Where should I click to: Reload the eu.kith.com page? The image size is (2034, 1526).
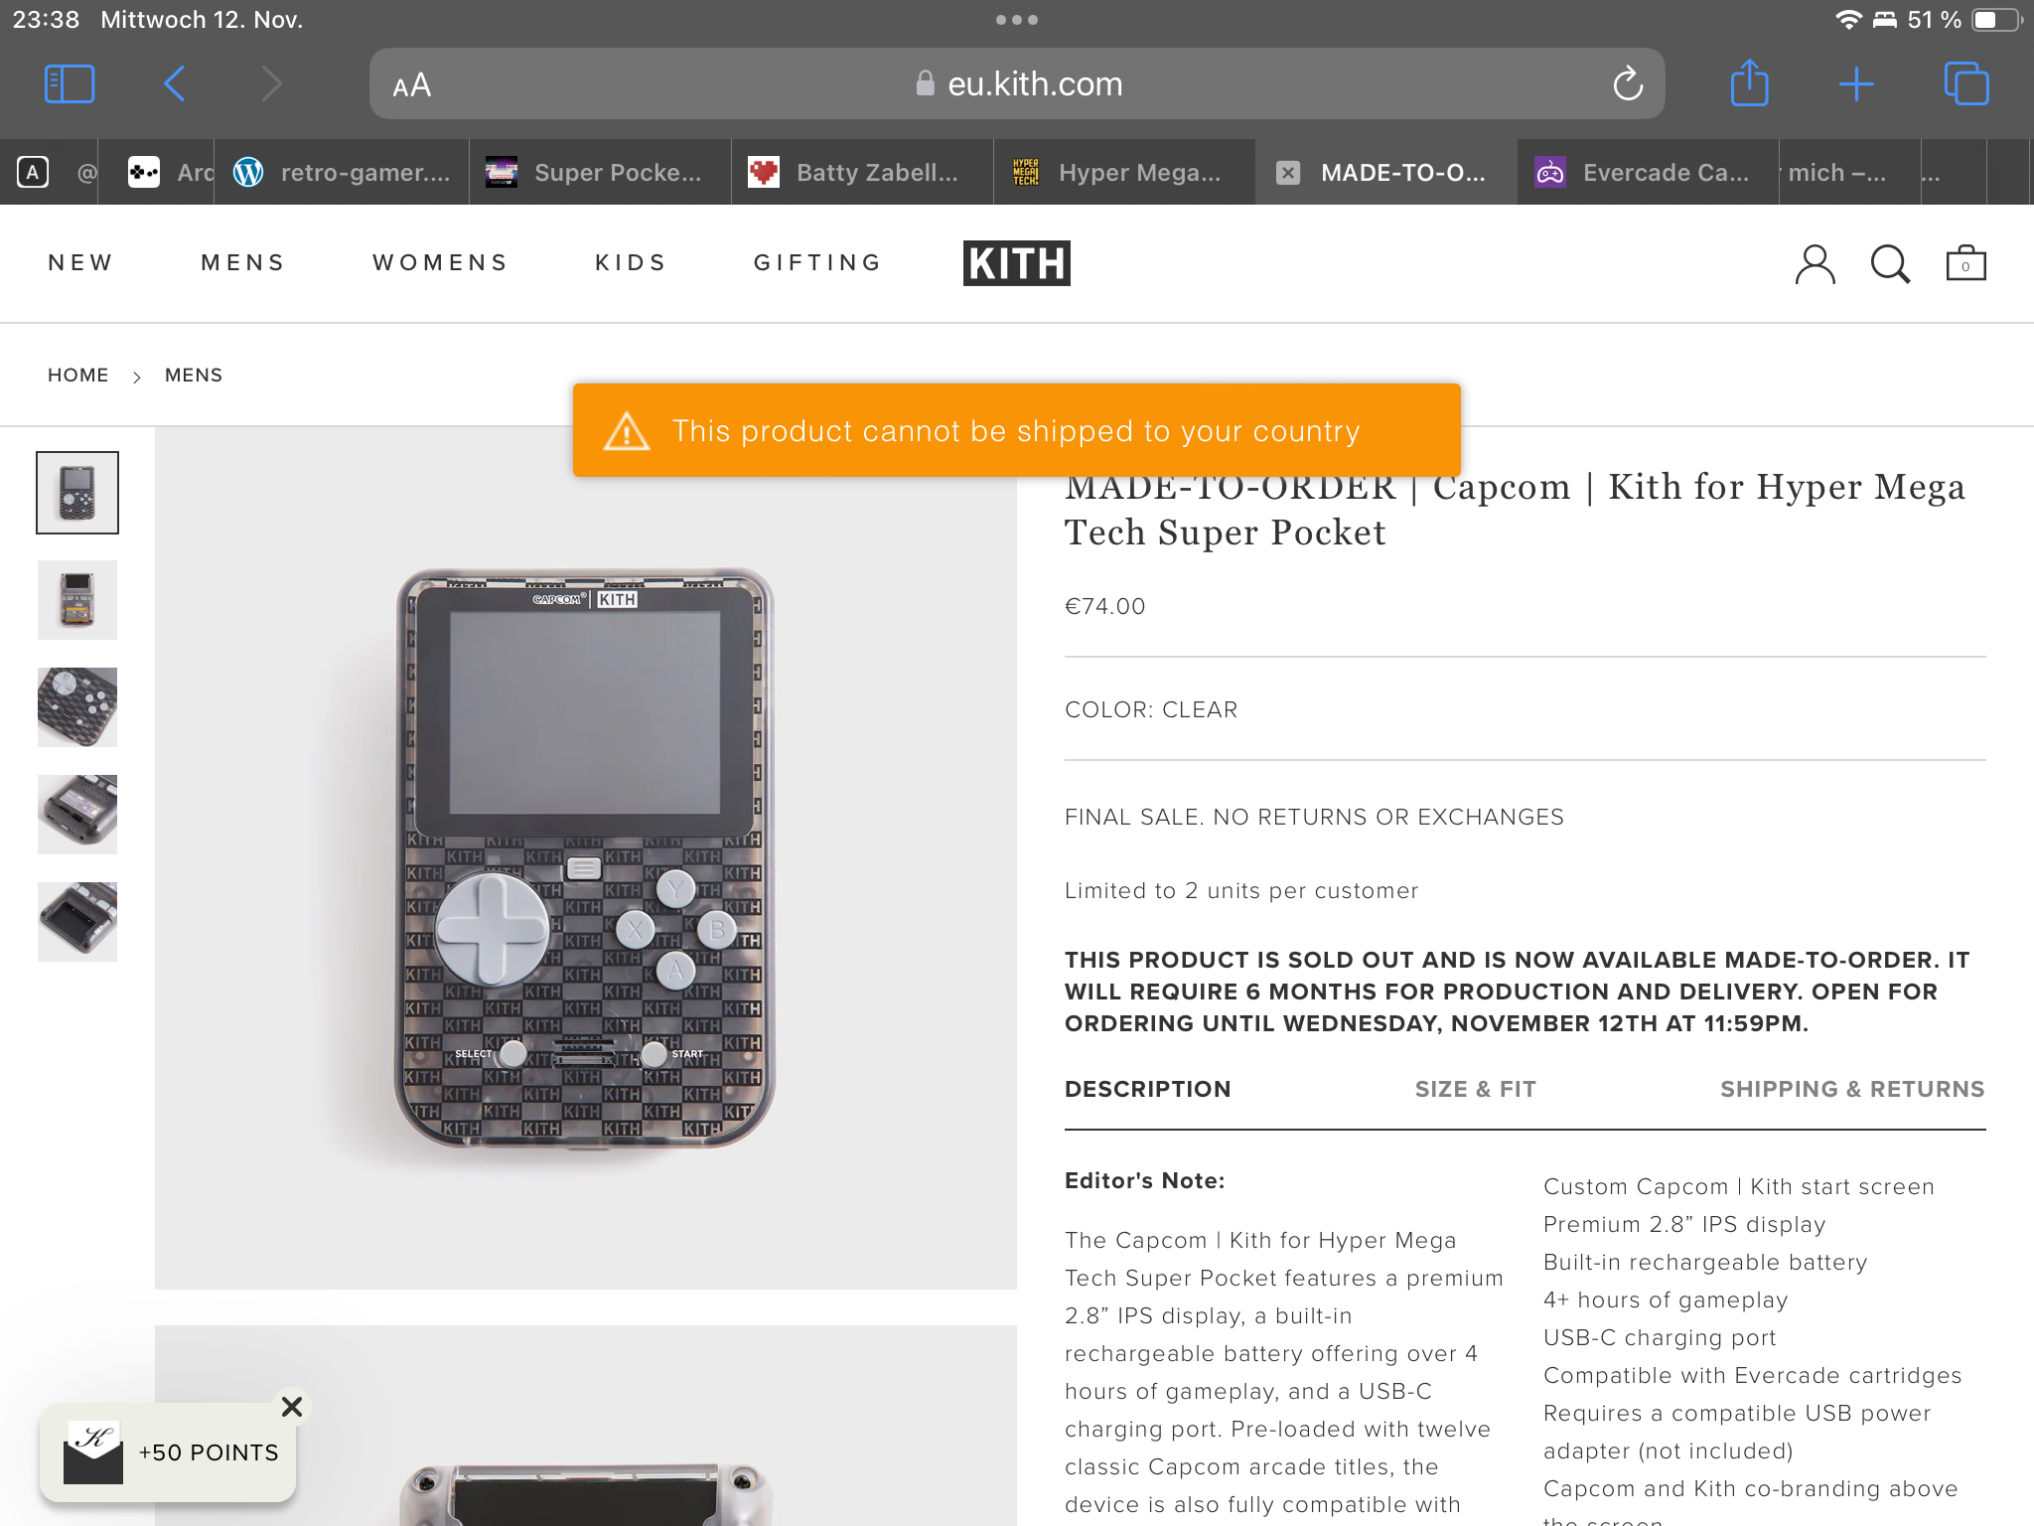coord(1628,84)
